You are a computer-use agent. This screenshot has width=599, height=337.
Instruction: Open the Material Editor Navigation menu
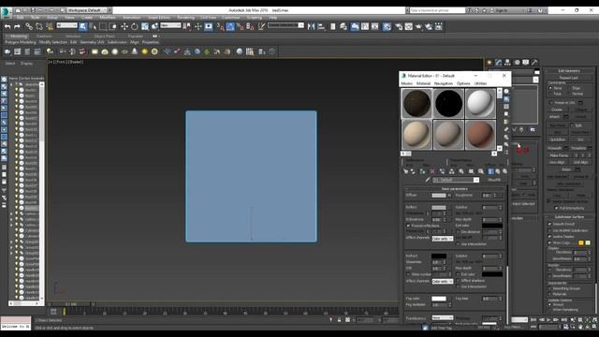pyautogui.click(x=443, y=83)
